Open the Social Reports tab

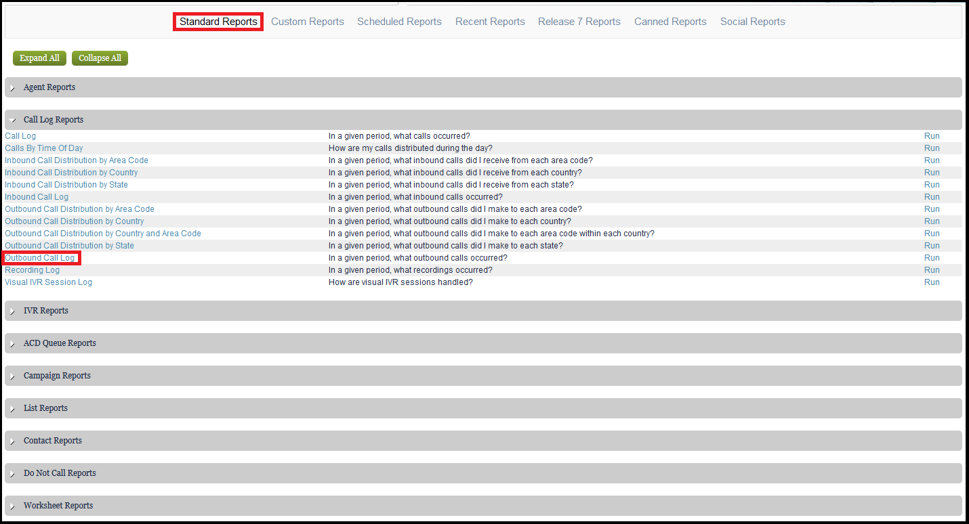point(753,22)
